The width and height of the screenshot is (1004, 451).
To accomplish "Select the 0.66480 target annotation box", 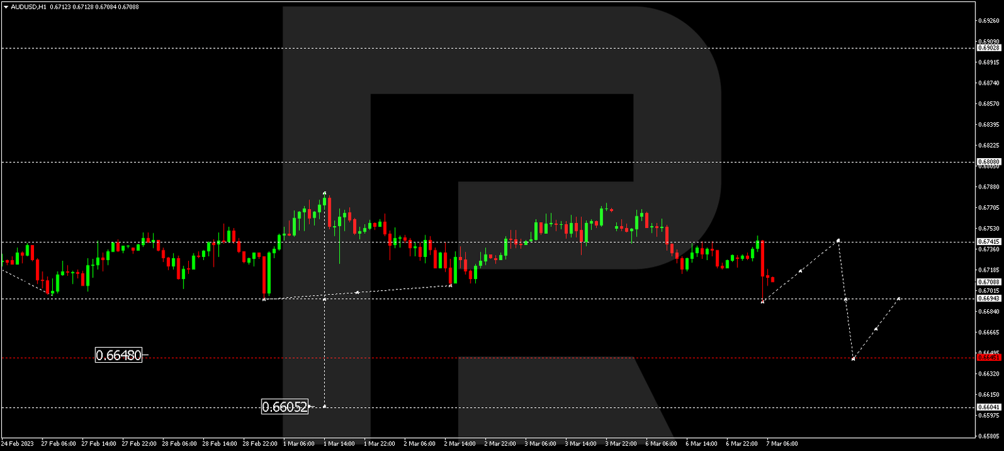I will pos(120,355).
